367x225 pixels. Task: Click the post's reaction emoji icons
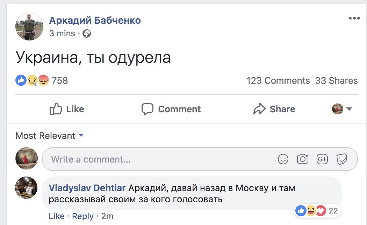coord(32,81)
